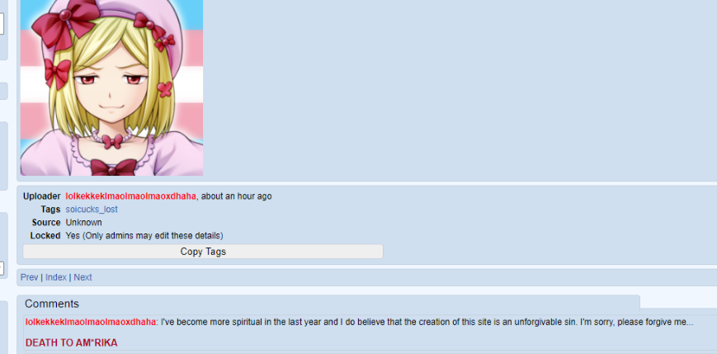
Task: Click the comment text about becoming spiritual
Action: [x=427, y=322]
